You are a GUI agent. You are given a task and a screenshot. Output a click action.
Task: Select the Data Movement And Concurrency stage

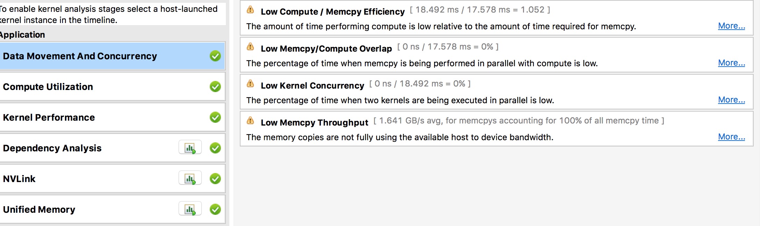click(80, 56)
